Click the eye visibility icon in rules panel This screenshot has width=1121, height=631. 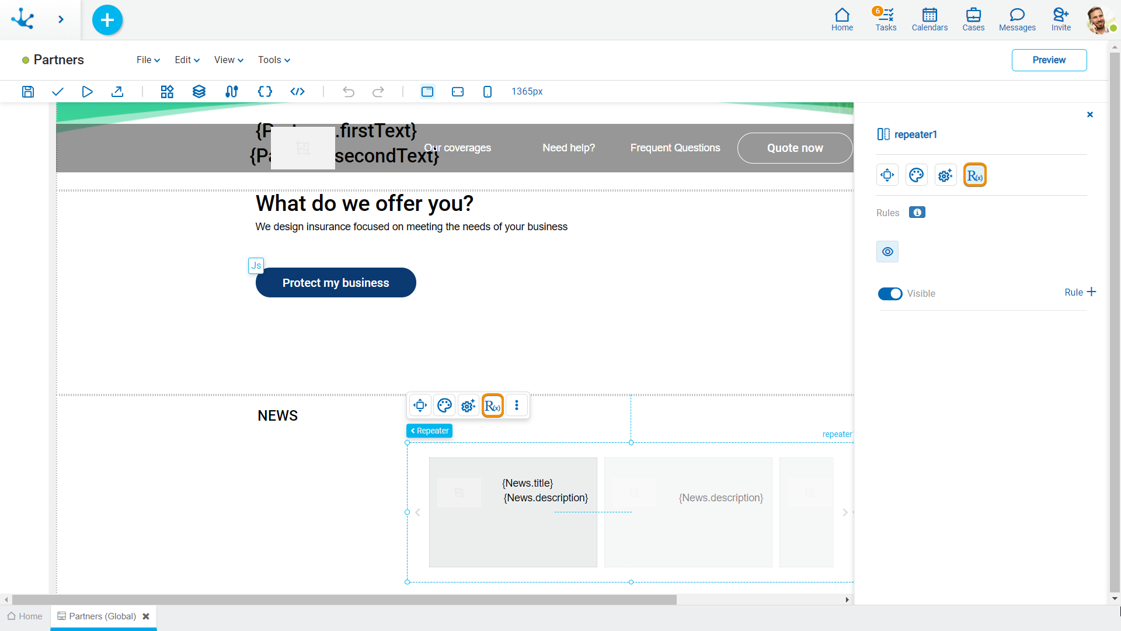click(x=887, y=251)
